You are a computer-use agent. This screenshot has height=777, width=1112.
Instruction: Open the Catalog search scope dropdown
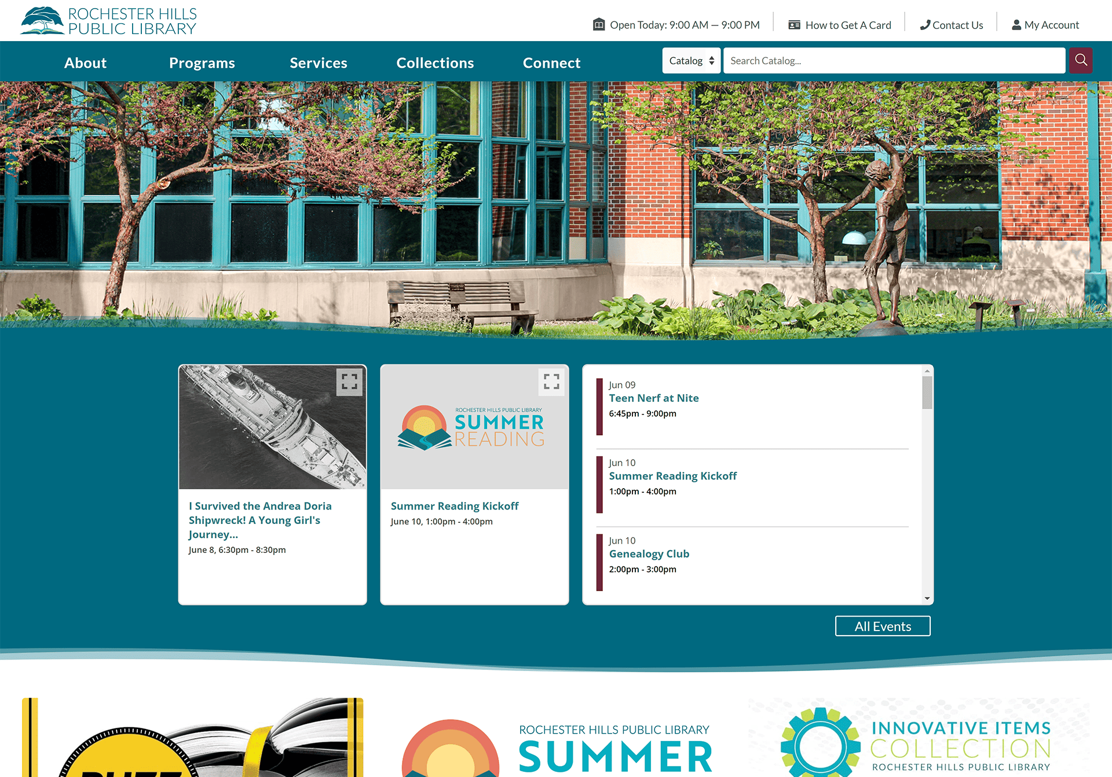coord(691,61)
